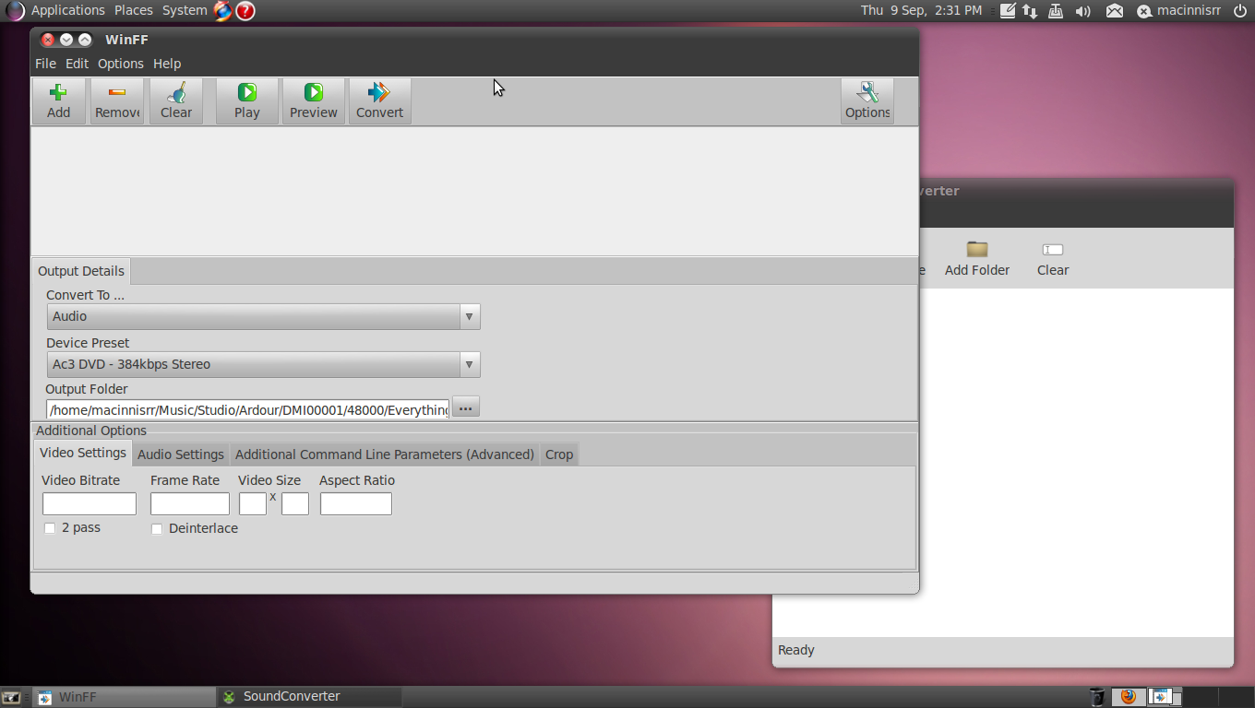Open the Help menu

pos(167,64)
